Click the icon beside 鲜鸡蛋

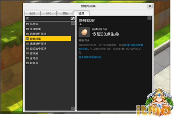[27, 63]
